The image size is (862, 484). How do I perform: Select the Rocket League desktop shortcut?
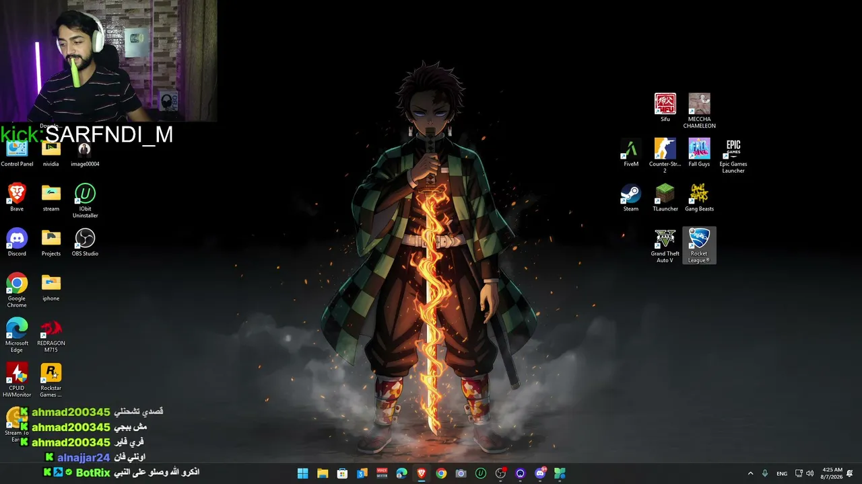pyautogui.click(x=699, y=246)
